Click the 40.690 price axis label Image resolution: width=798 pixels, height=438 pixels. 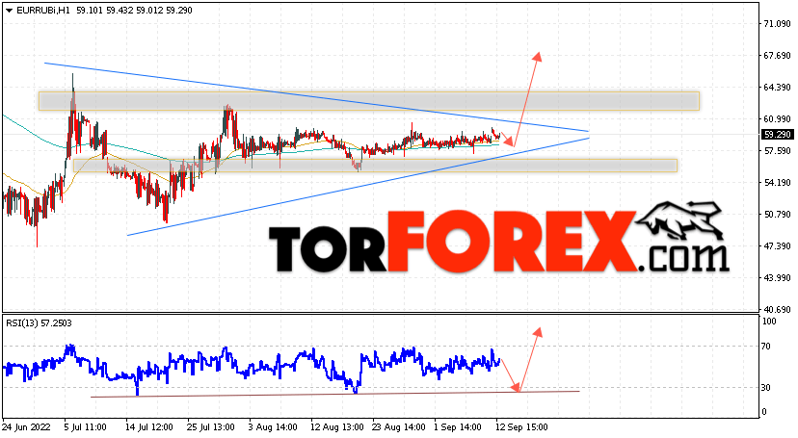click(777, 309)
